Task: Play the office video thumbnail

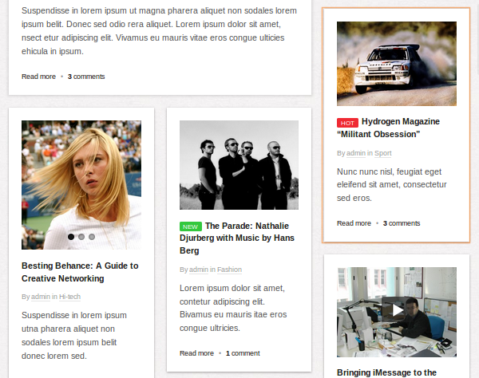Action: coord(397,310)
